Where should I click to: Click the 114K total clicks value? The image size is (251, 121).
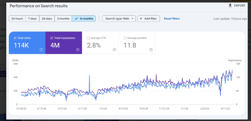point(21,45)
